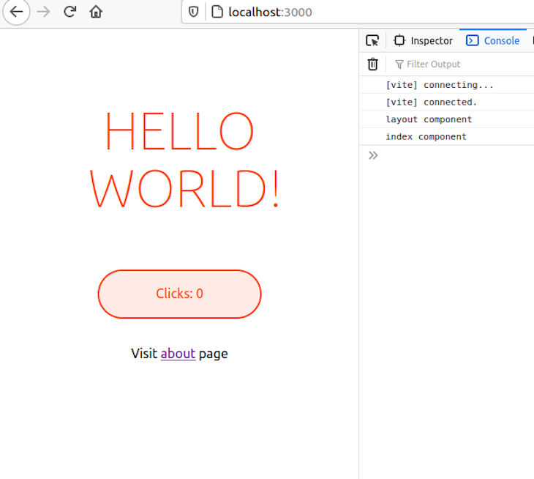
Task: Activate the element picker tool in devtools
Action: [x=372, y=41]
